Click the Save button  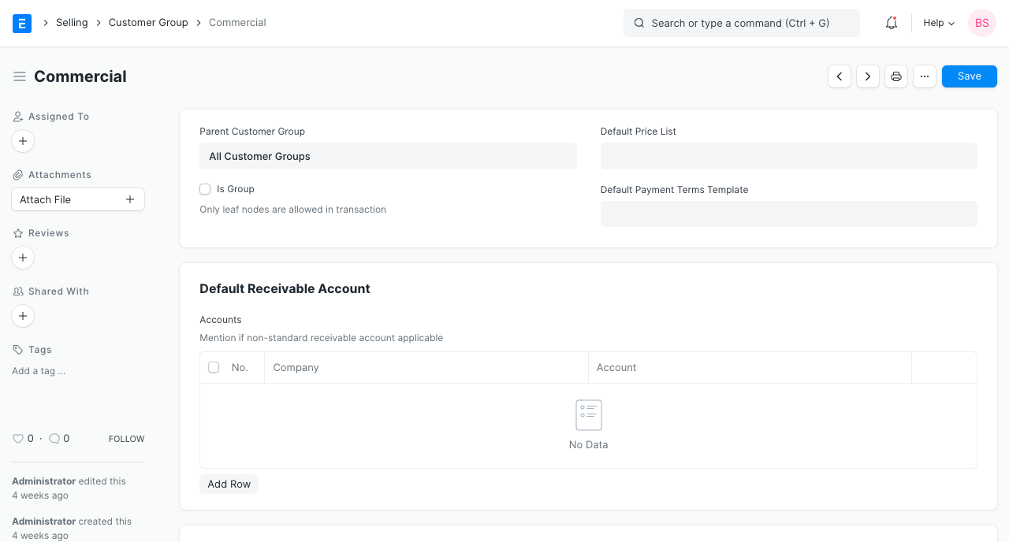click(x=969, y=76)
